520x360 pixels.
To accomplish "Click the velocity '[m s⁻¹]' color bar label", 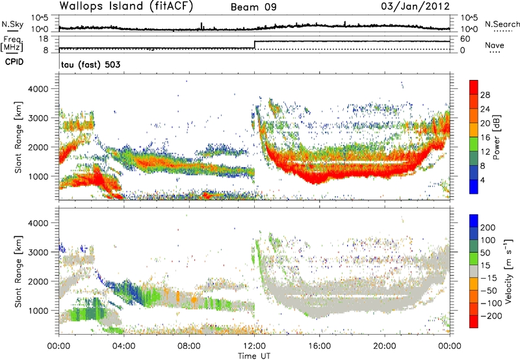I will [508, 271].
